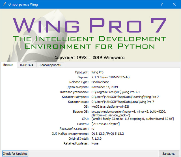
Task: Click the settings path with Roaming\Wing Pro 7
Action: pos(125,97)
